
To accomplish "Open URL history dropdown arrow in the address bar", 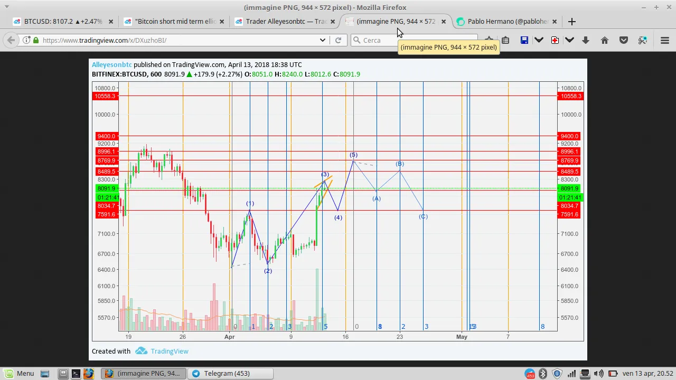I will pos(322,40).
